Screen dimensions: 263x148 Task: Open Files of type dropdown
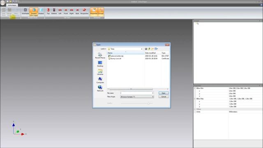tap(137, 97)
